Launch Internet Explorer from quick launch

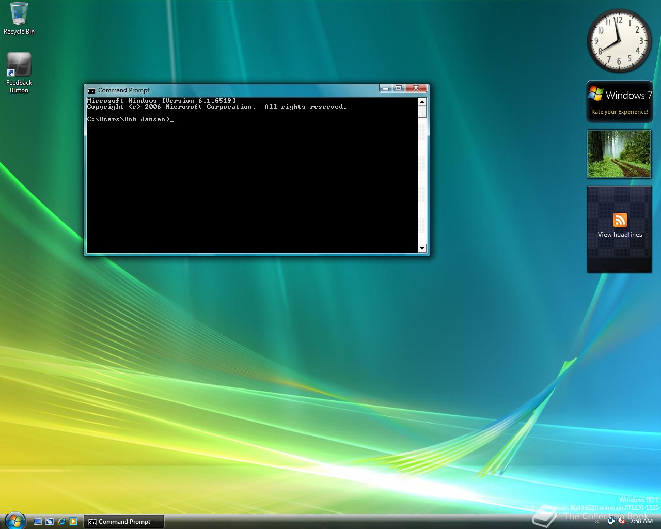61,521
